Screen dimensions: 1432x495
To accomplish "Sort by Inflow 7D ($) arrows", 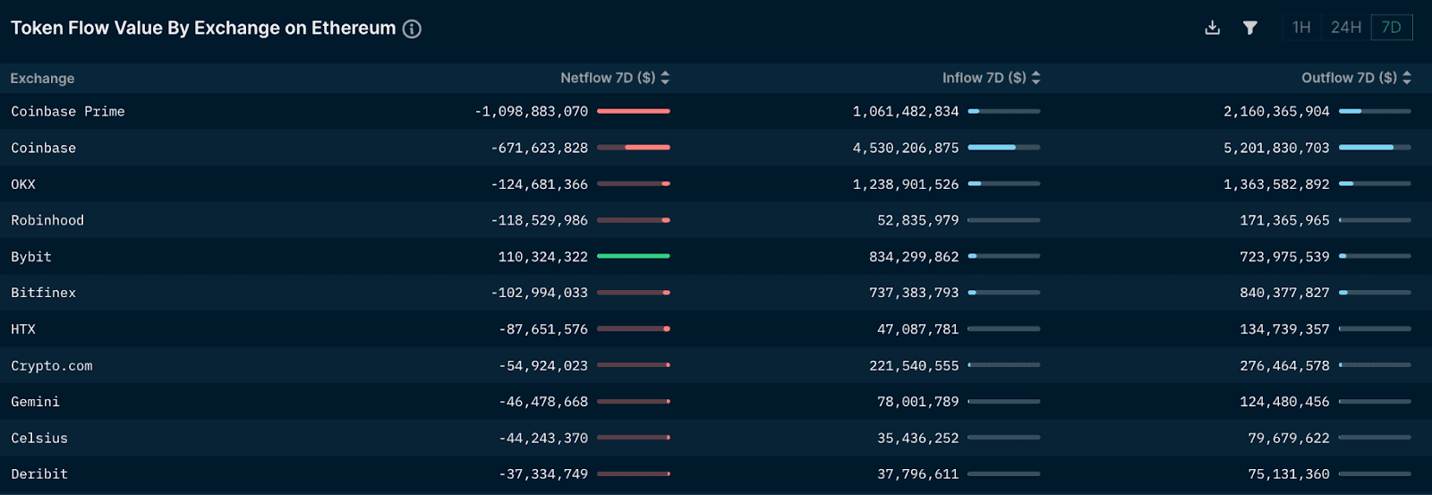I will (x=1036, y=78).
